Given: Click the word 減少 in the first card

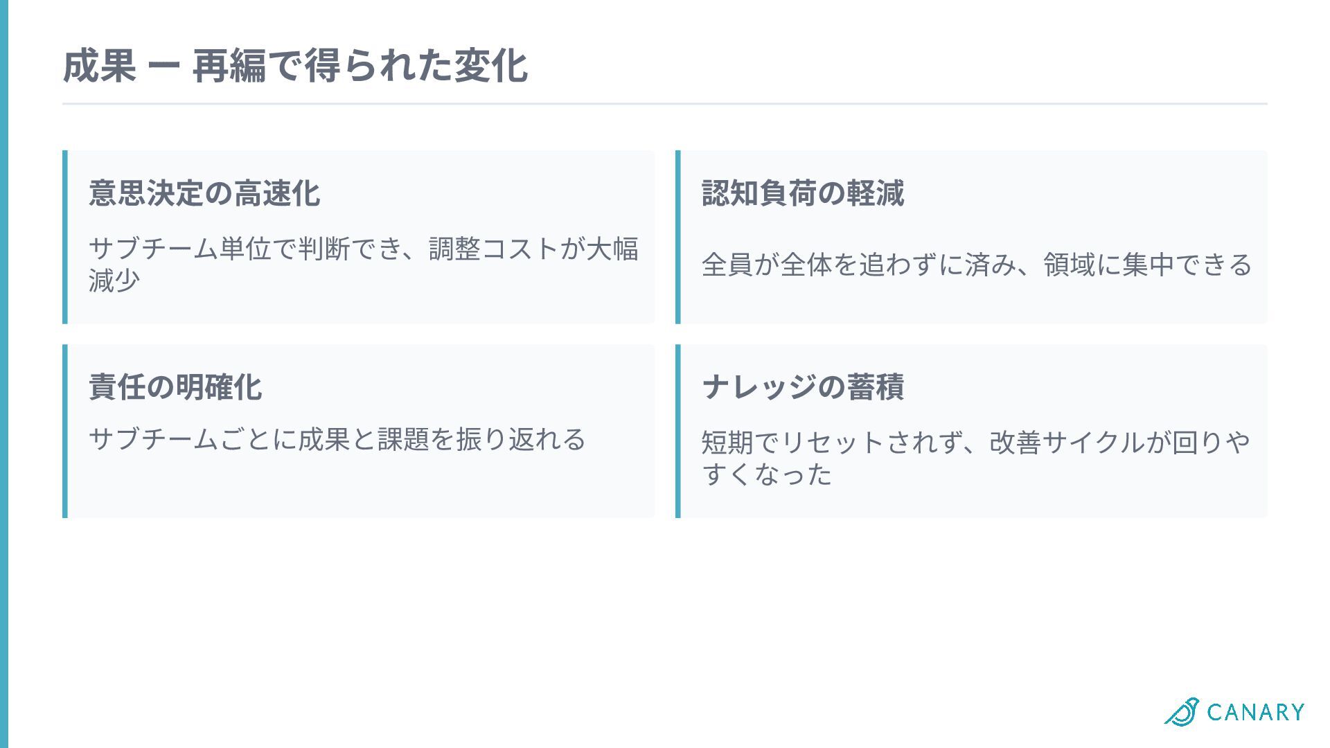Looking at the screenshot, I should tap(115, 280).
